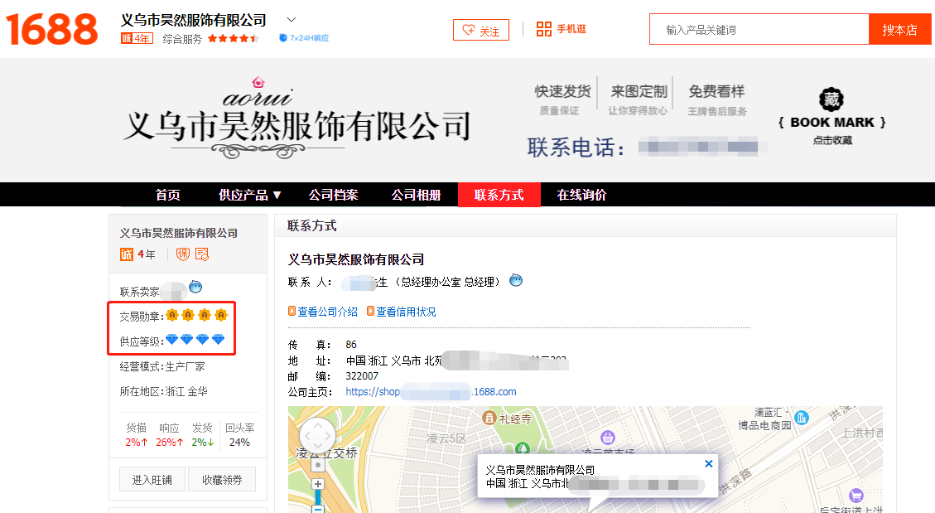This screenshot has width=935, height=513.
Task: Click the map zoom in plus button
Action: coord(318,484)
